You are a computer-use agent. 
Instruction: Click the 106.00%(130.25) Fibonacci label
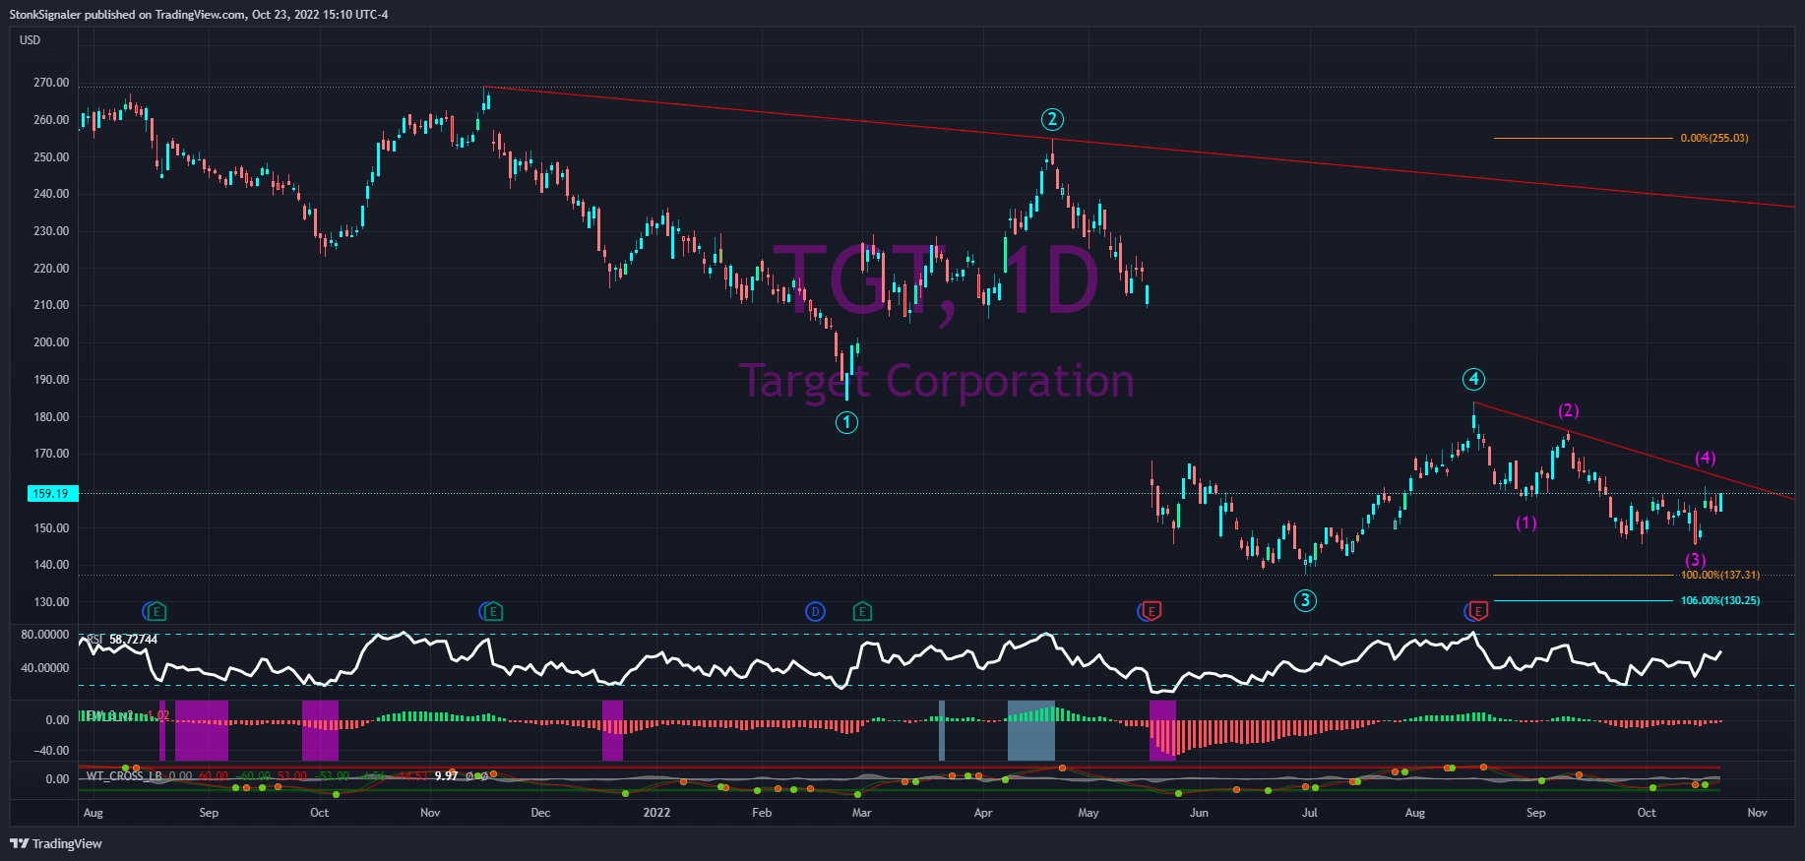pos(1720,600)
